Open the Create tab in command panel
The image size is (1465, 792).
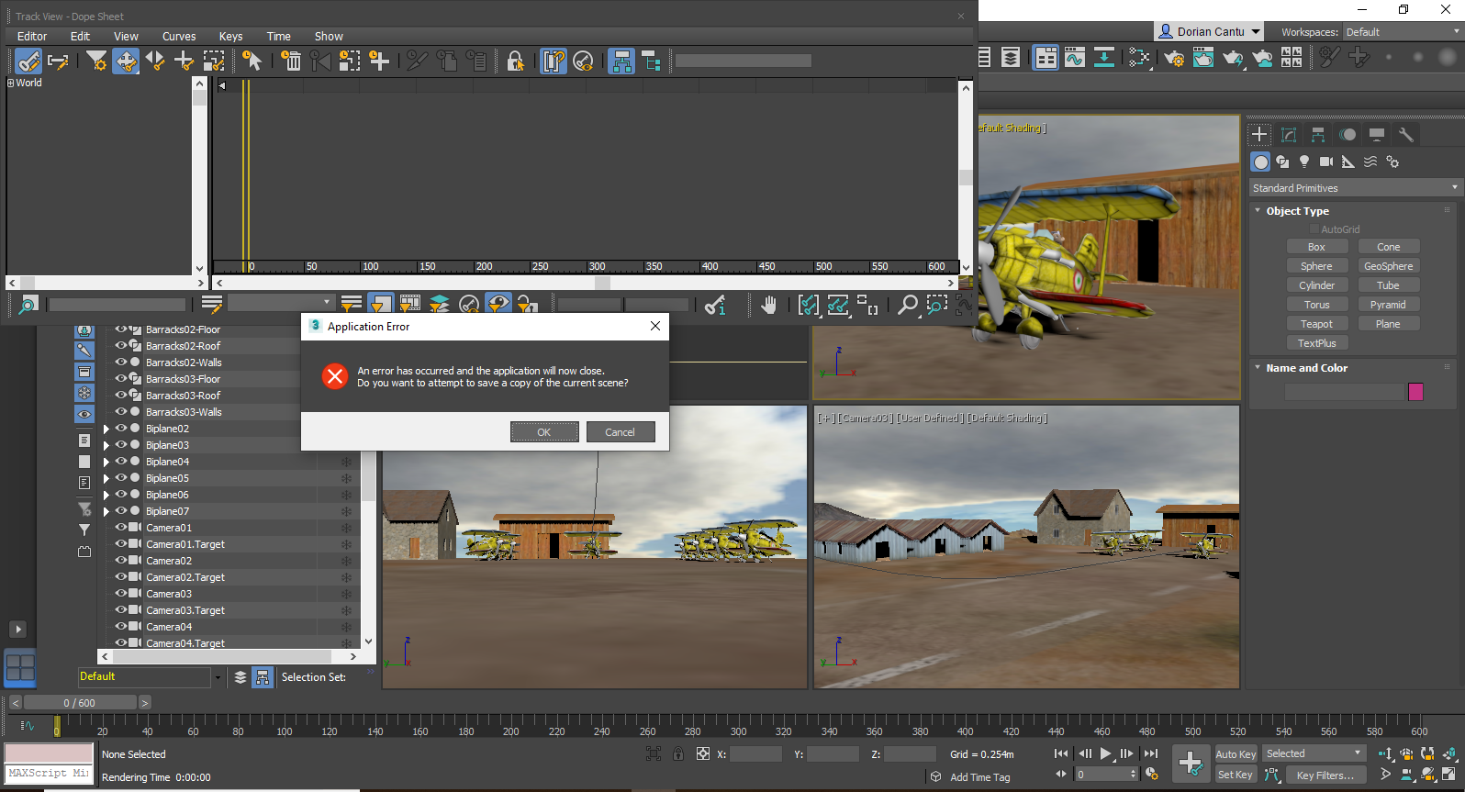point(1259,135)
